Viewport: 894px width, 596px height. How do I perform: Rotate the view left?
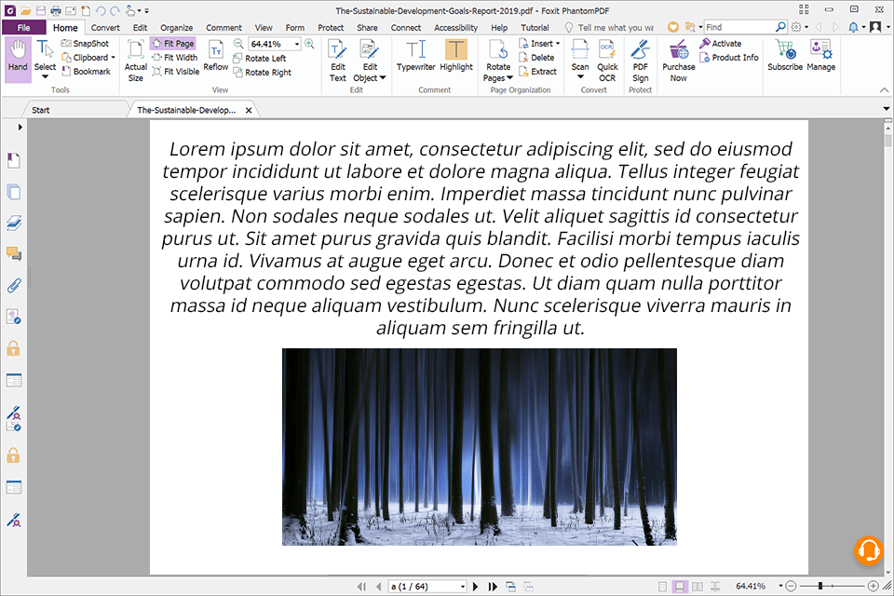coord(260,58)
